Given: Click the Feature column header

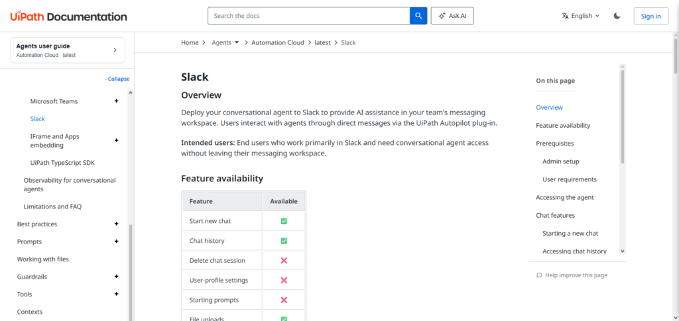Looking at the screenshot, I should click(223, 201).
